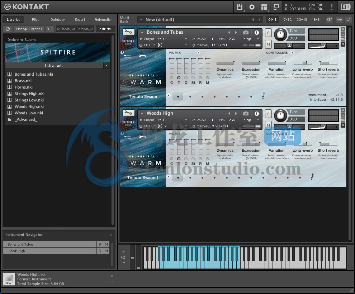The height and width of the screenshot is (294, 355).
Task: Click the Native Instruments logo icon
Action: point(346,7)
